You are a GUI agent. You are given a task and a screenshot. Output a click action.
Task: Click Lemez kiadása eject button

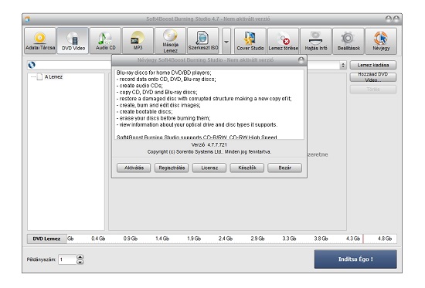[x=373, y=65]
